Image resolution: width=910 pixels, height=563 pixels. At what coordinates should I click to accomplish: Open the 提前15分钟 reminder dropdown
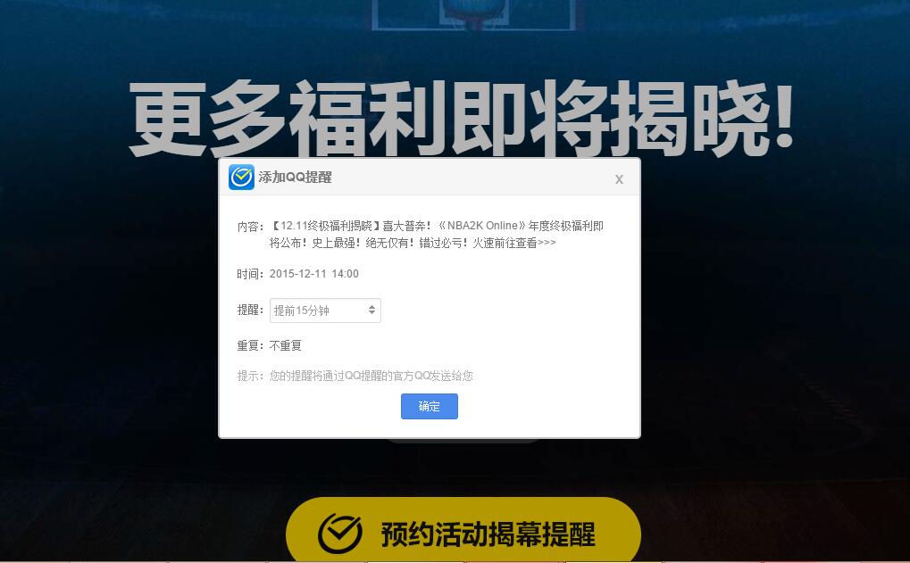point(325,310)
